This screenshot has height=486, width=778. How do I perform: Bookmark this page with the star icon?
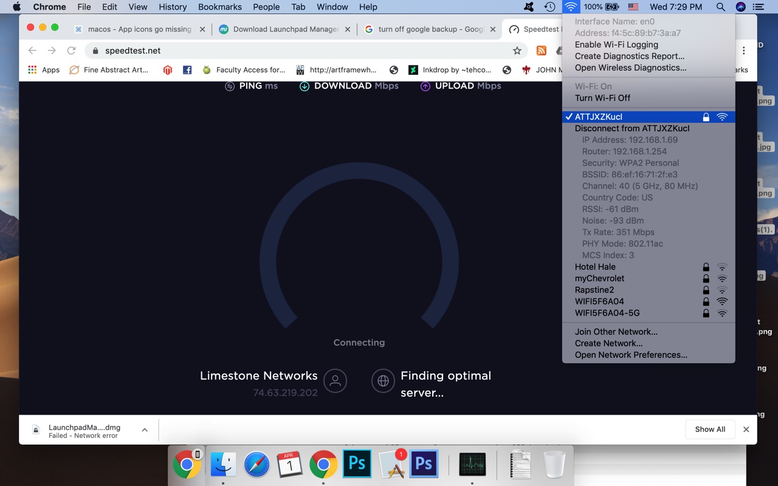pos(517,50)
